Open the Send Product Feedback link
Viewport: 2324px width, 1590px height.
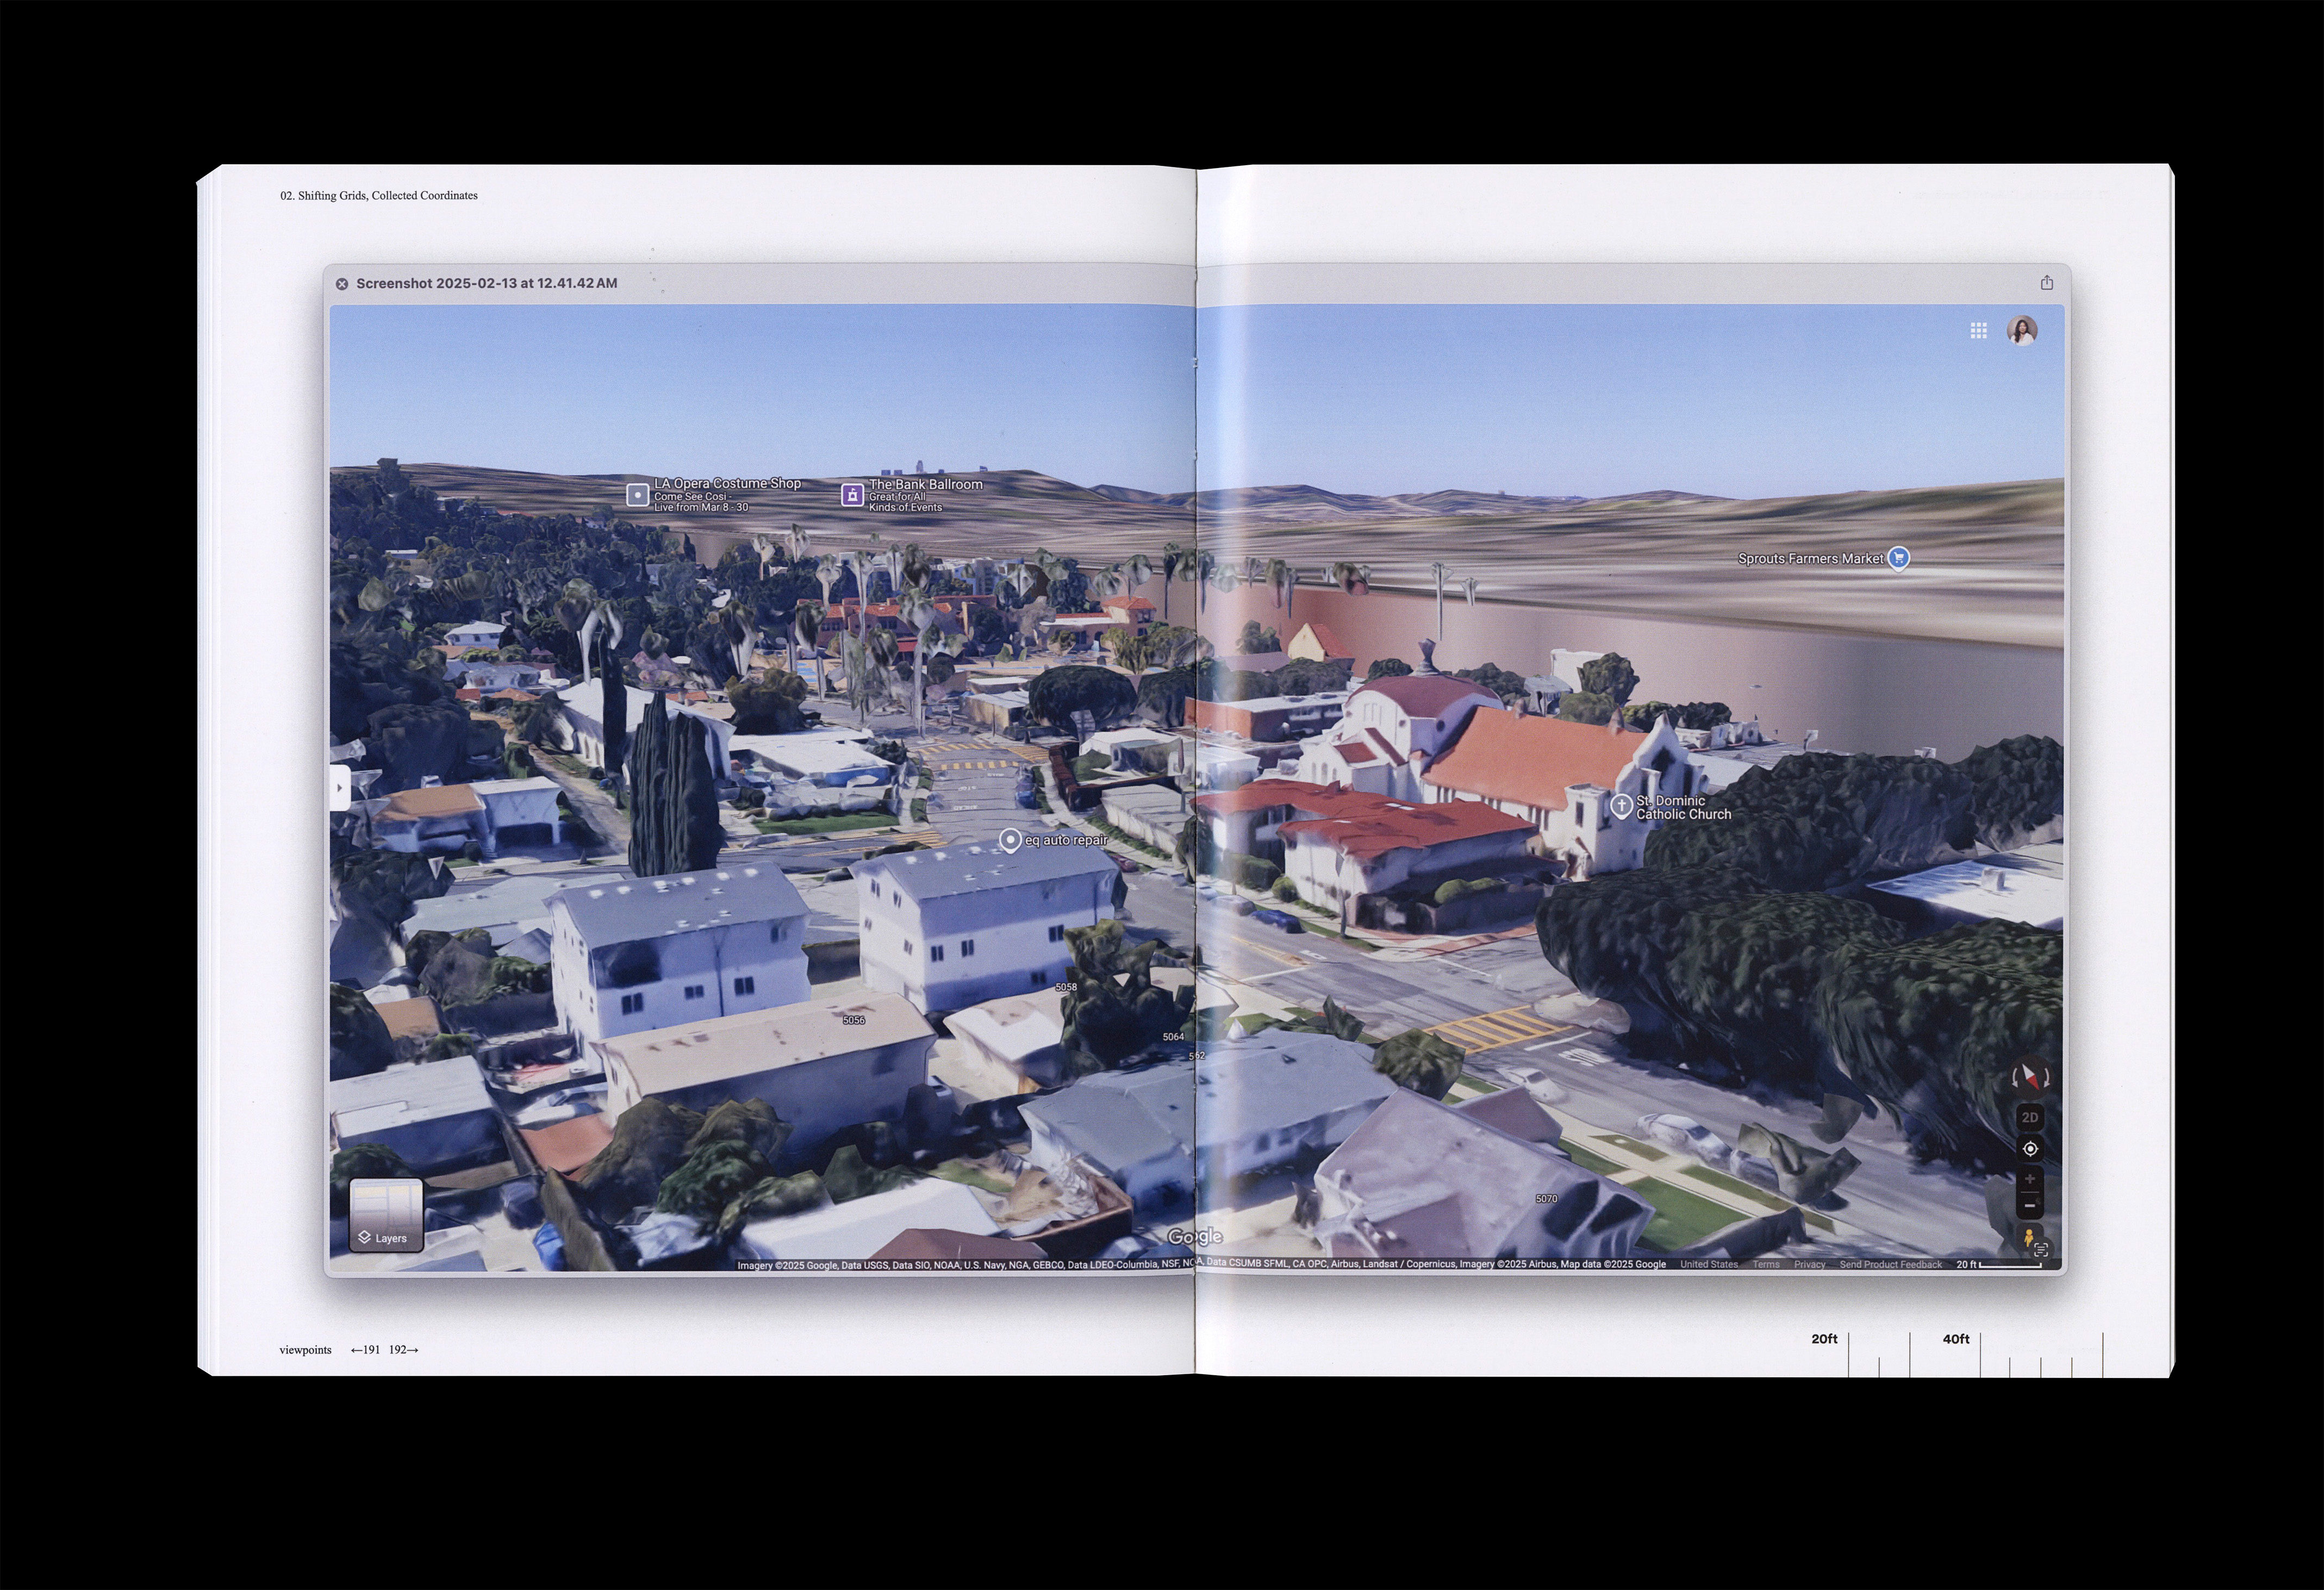click(x=1890, y=1265)
